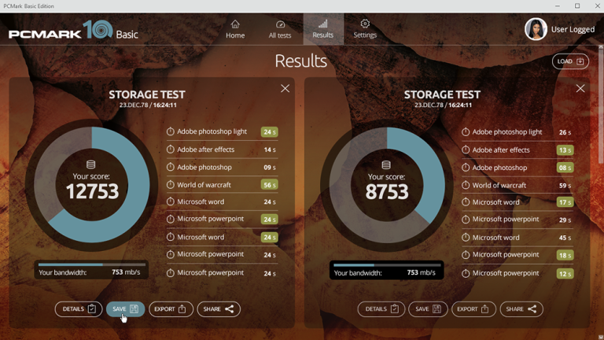
Task: Maximize the PCMark Basic Edition window
Action: pyautogui.click(x=577, y=6)
